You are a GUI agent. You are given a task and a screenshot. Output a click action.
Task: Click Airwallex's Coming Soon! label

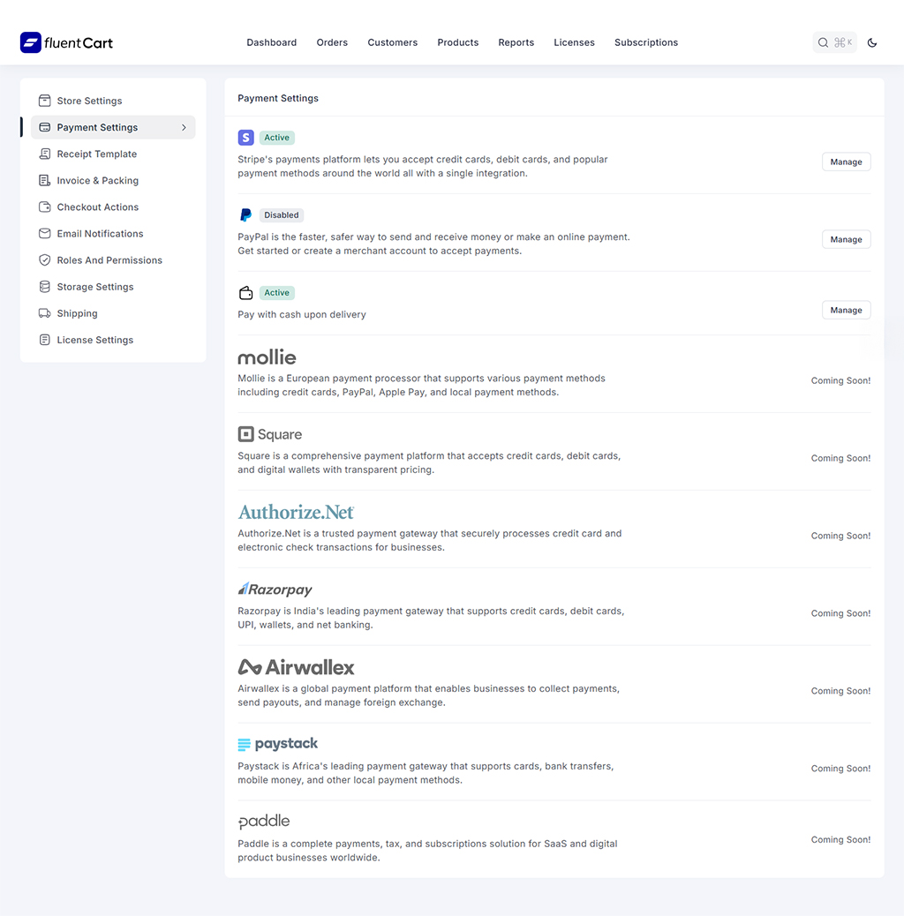click(x=841, y=690)
